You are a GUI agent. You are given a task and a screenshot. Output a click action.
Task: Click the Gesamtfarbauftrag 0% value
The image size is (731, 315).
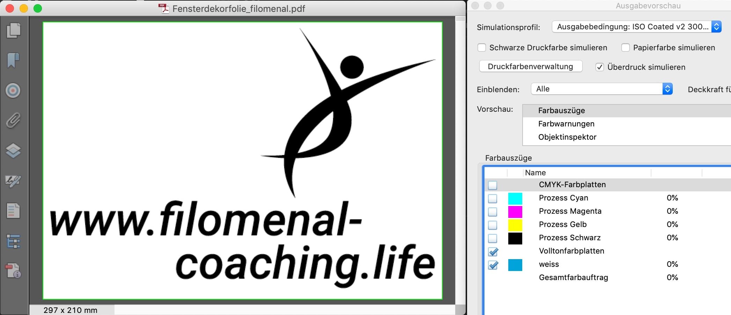(x=672, y=278)
